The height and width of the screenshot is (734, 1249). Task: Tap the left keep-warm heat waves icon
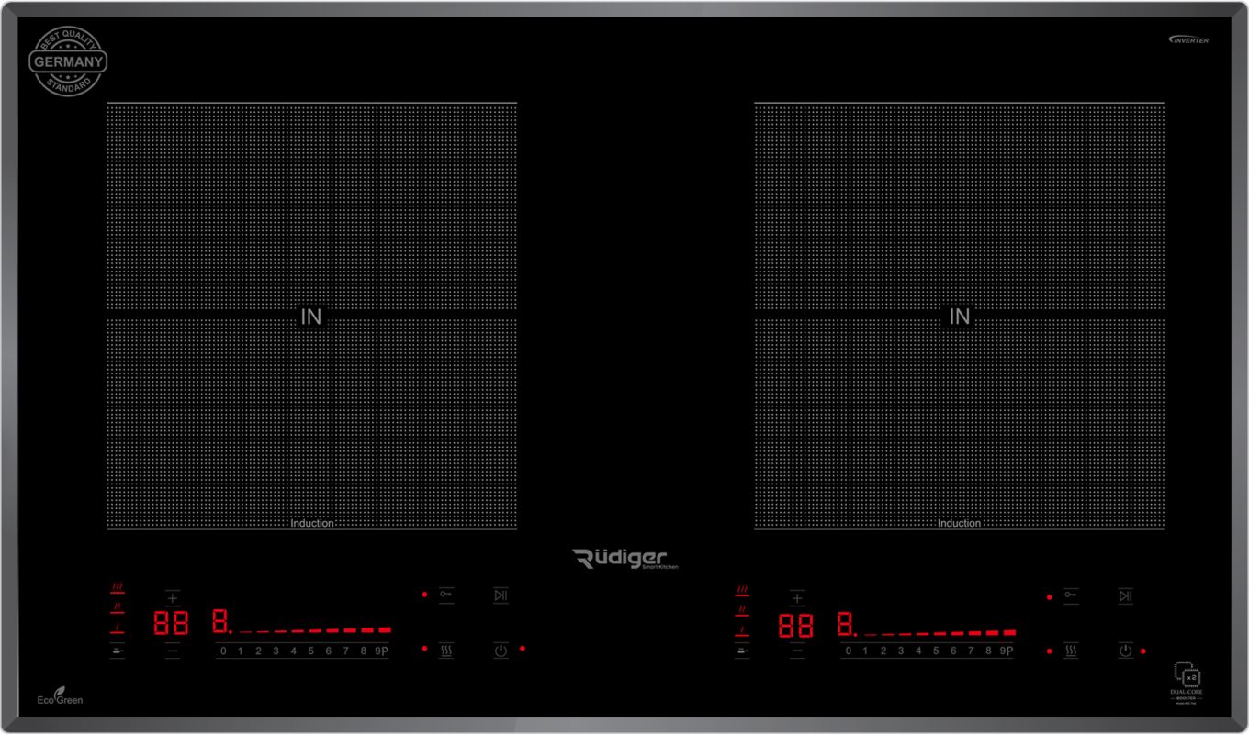coord(446,651)
